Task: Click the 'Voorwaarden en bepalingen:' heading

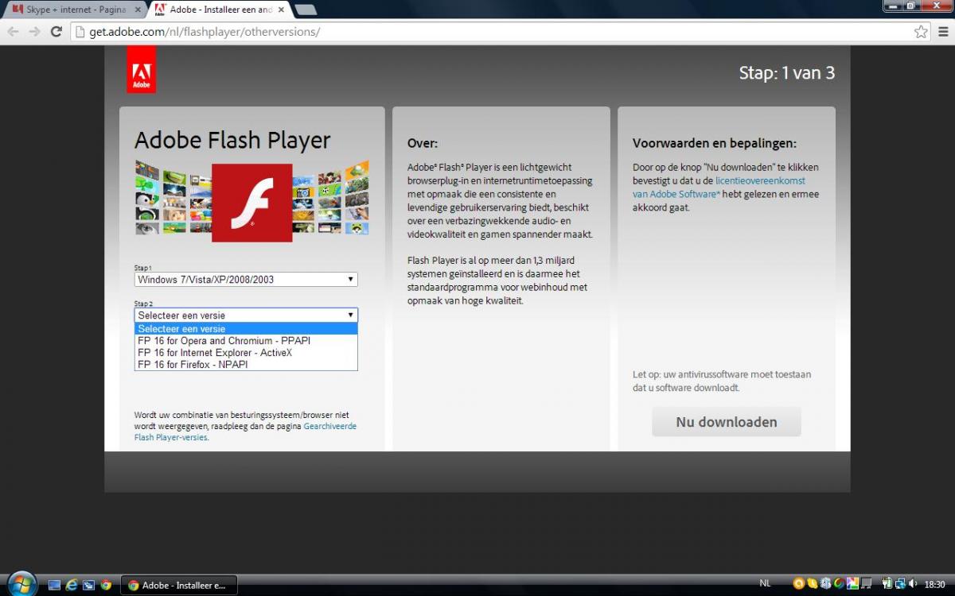Action: coord(715,144)
